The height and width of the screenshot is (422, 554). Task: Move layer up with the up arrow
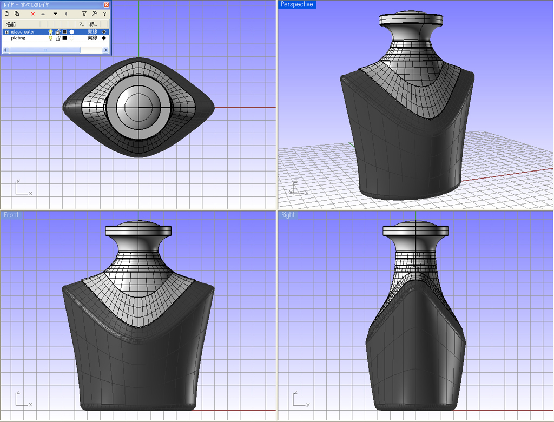click(43, 14)
